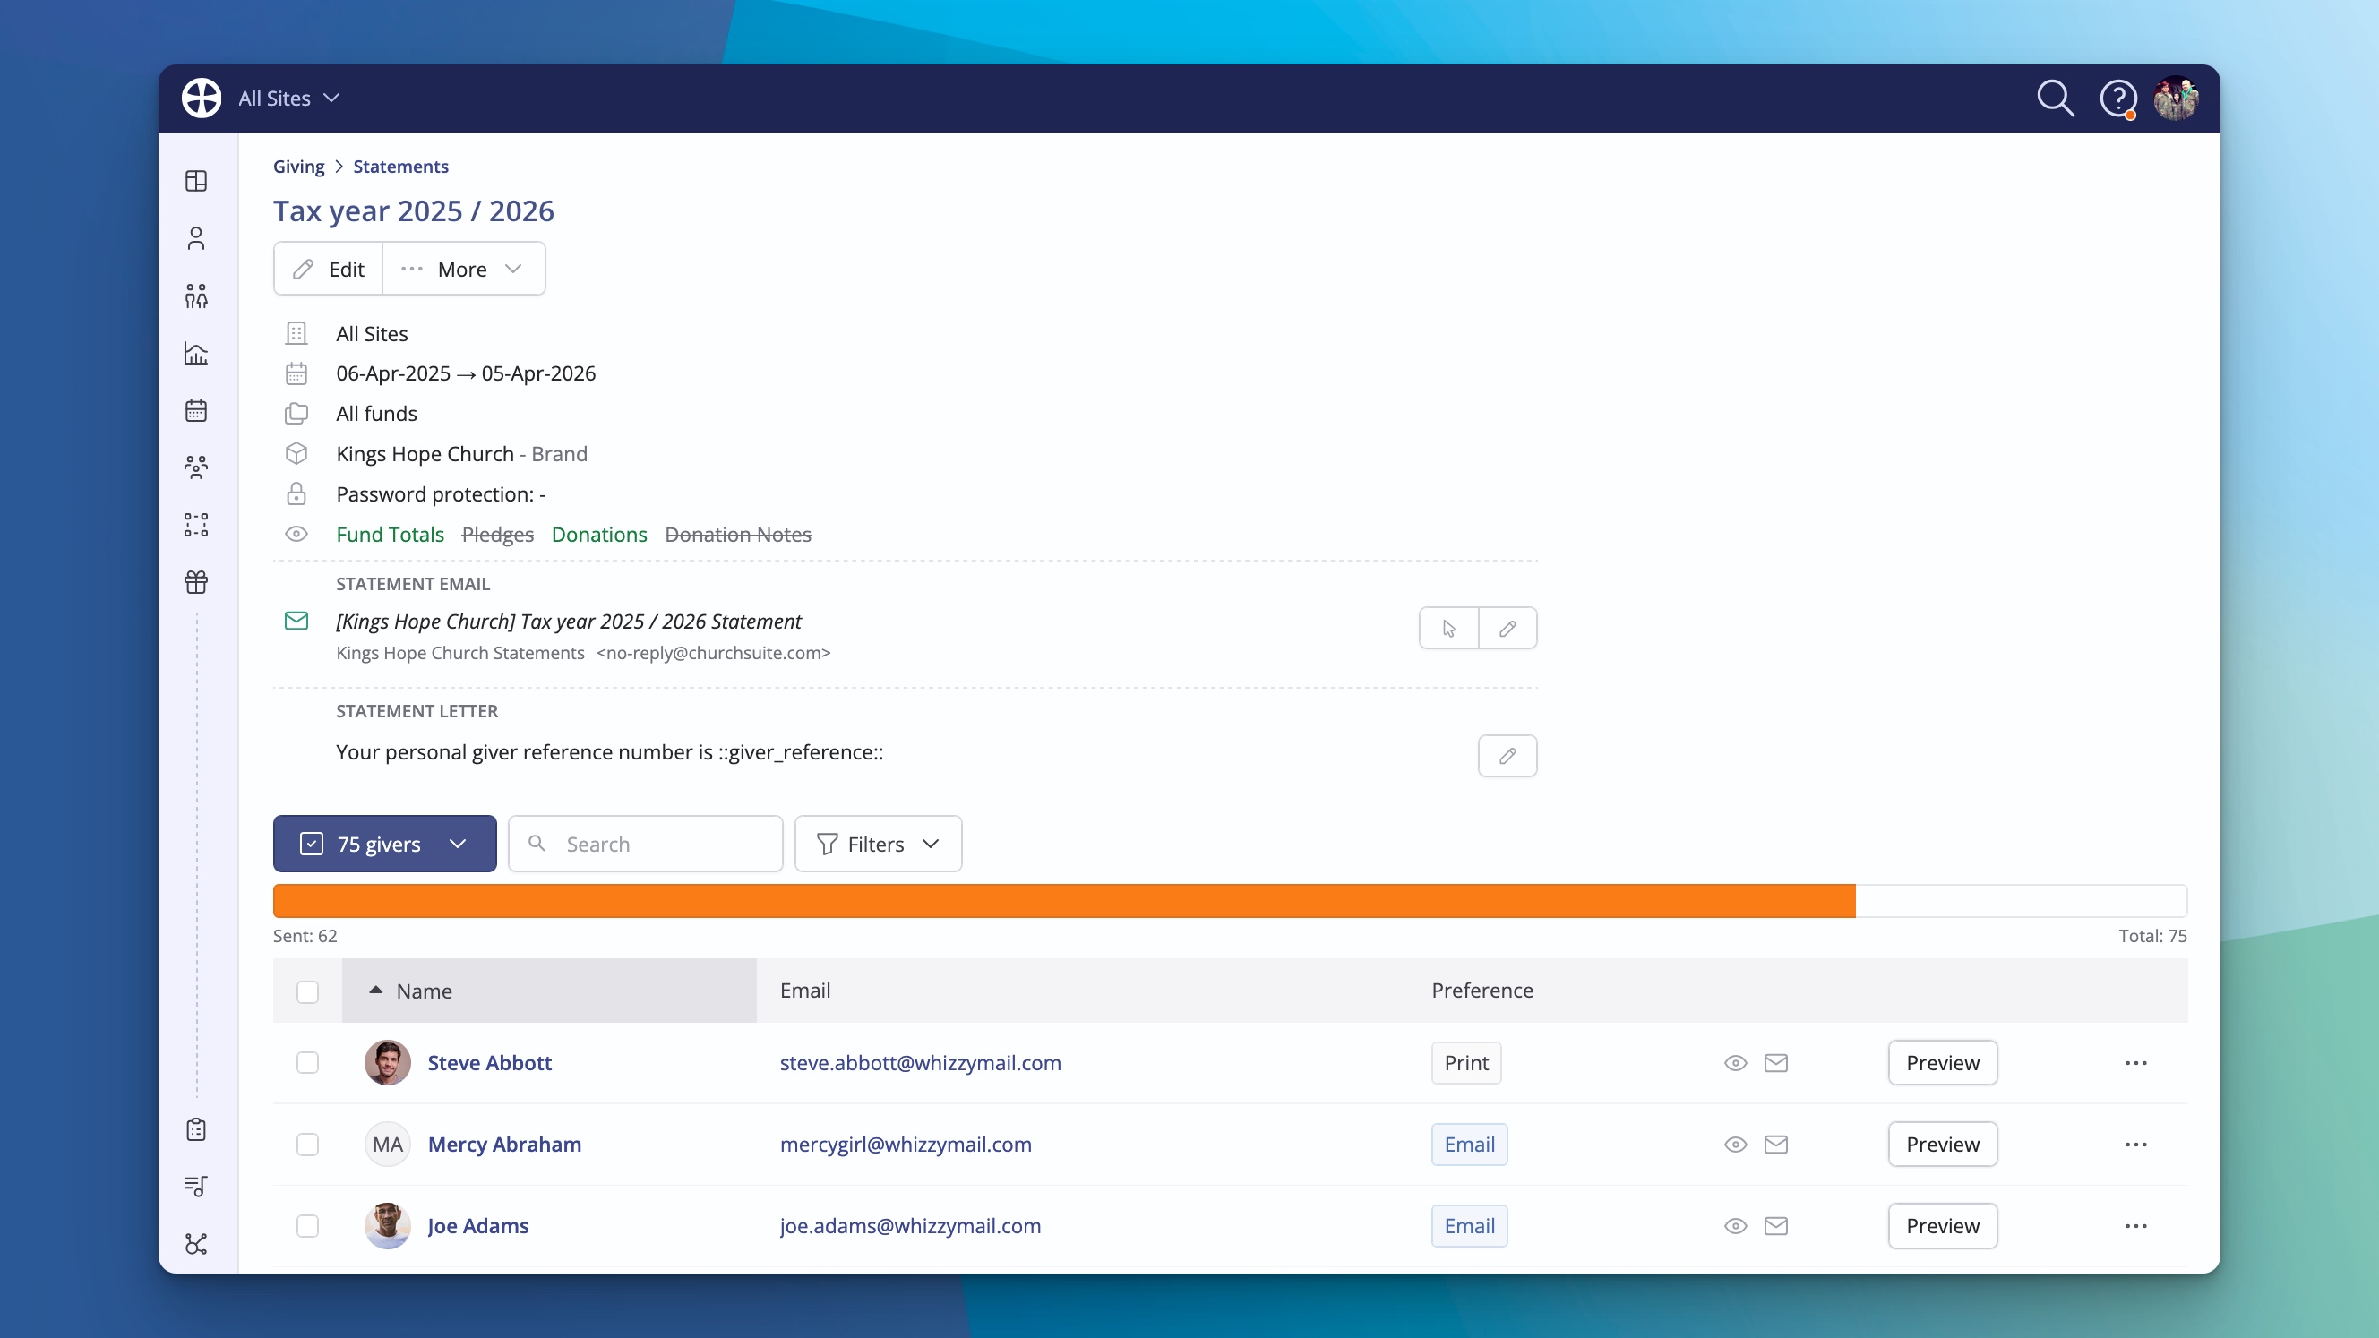Click the Email column header

pyautogui.click(x=804, y=991)
